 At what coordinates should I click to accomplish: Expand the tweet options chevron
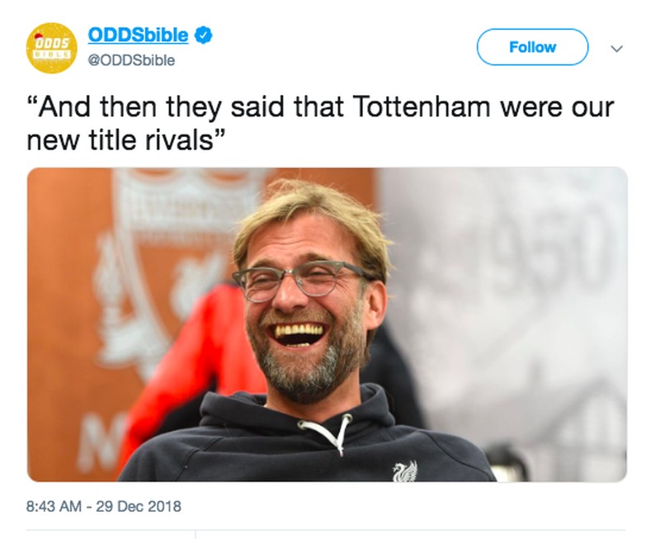tap(616, 49)
